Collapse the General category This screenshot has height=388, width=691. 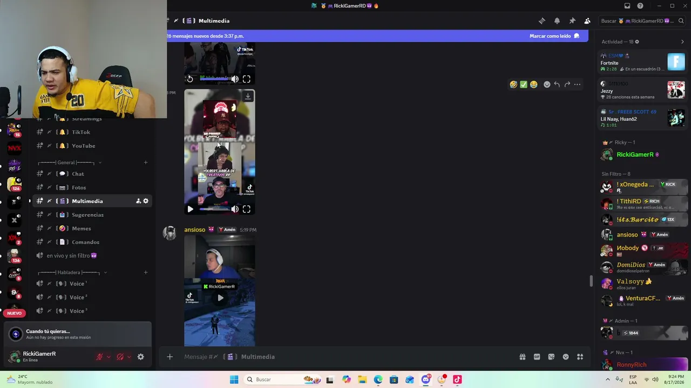70,163
